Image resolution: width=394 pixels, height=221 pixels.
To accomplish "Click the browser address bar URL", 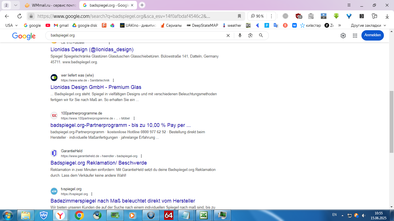I will (124, 16).
